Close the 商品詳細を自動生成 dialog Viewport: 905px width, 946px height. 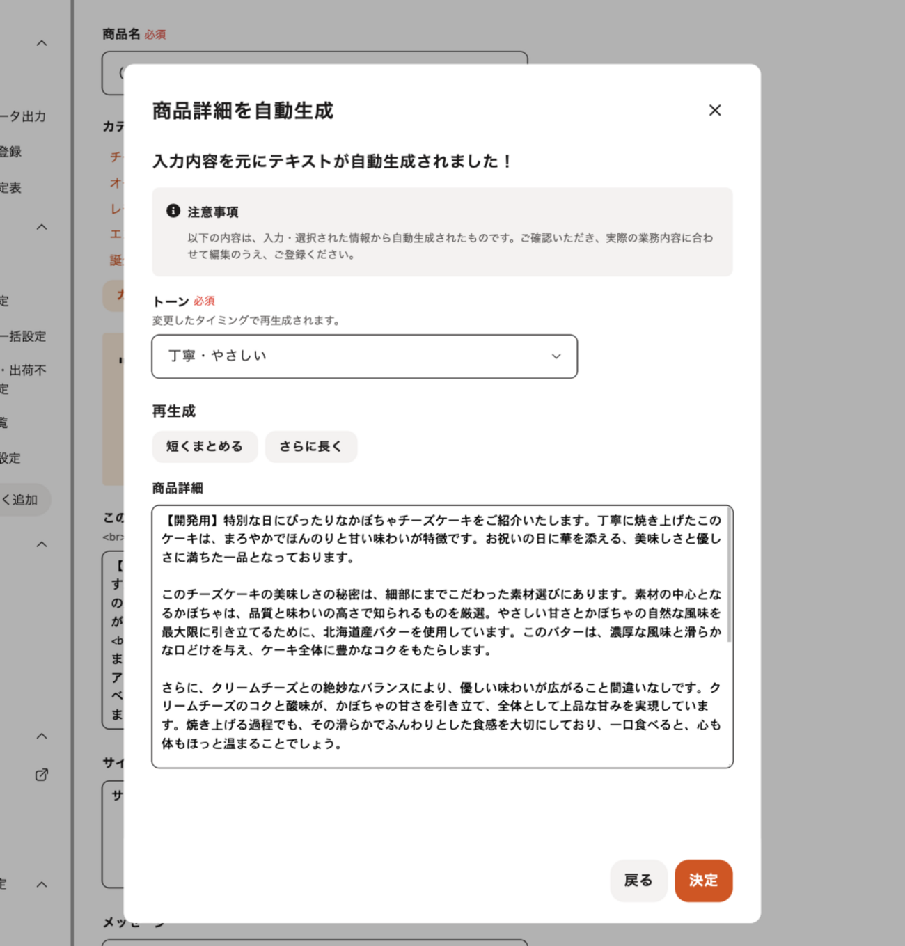coord(714,110)
